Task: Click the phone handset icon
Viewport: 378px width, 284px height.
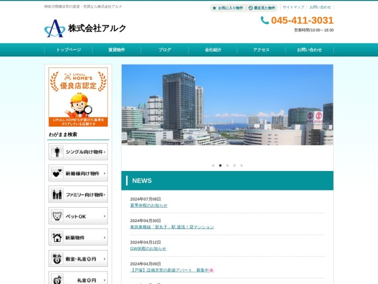Action: click(x=265, y=20)
